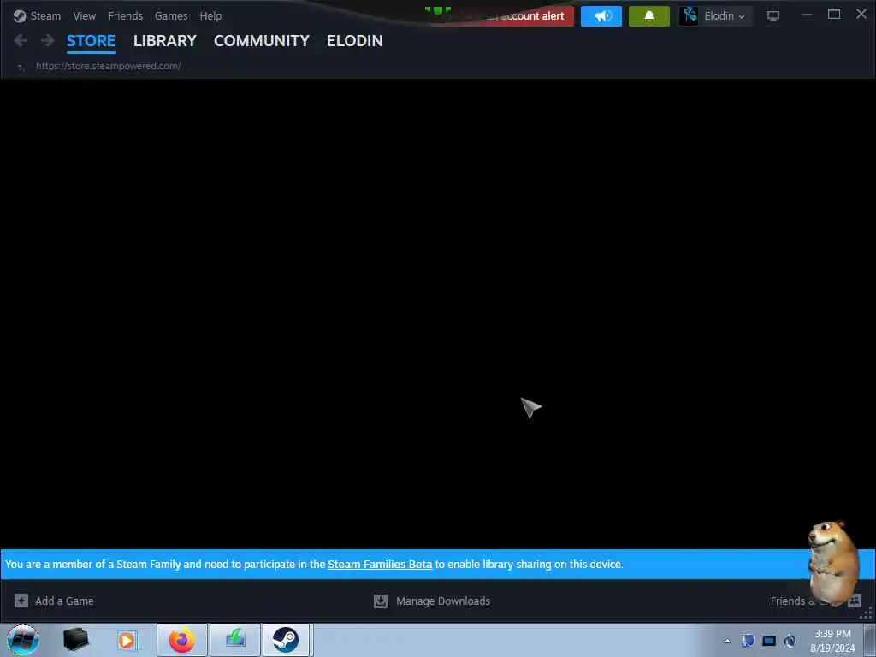Open the ELODIN profile tab

[x=355, y=41]
